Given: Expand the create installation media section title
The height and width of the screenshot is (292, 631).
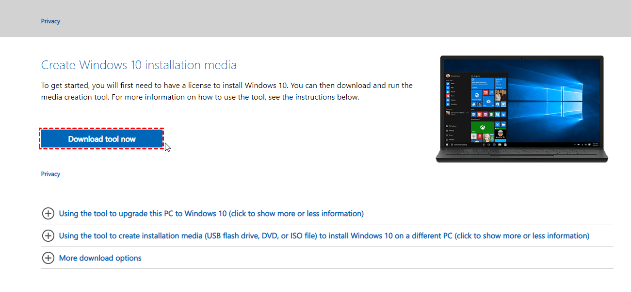Looking at the screenshot, I should click(x=324, y=236).
